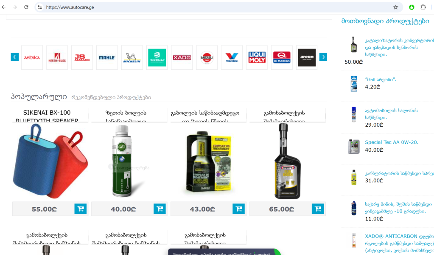Open the Valvoline brand logo

(x=232, y=57)
